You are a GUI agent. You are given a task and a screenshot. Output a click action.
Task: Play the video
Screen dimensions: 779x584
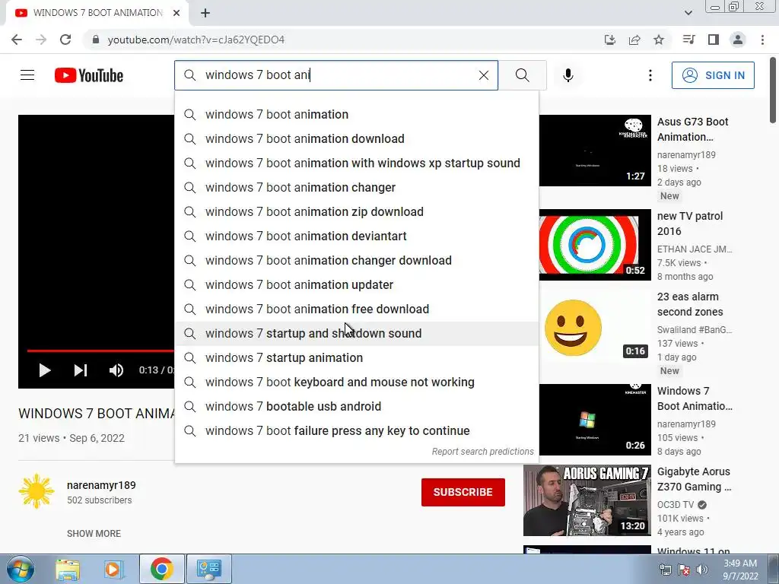[x=45, y=370]
